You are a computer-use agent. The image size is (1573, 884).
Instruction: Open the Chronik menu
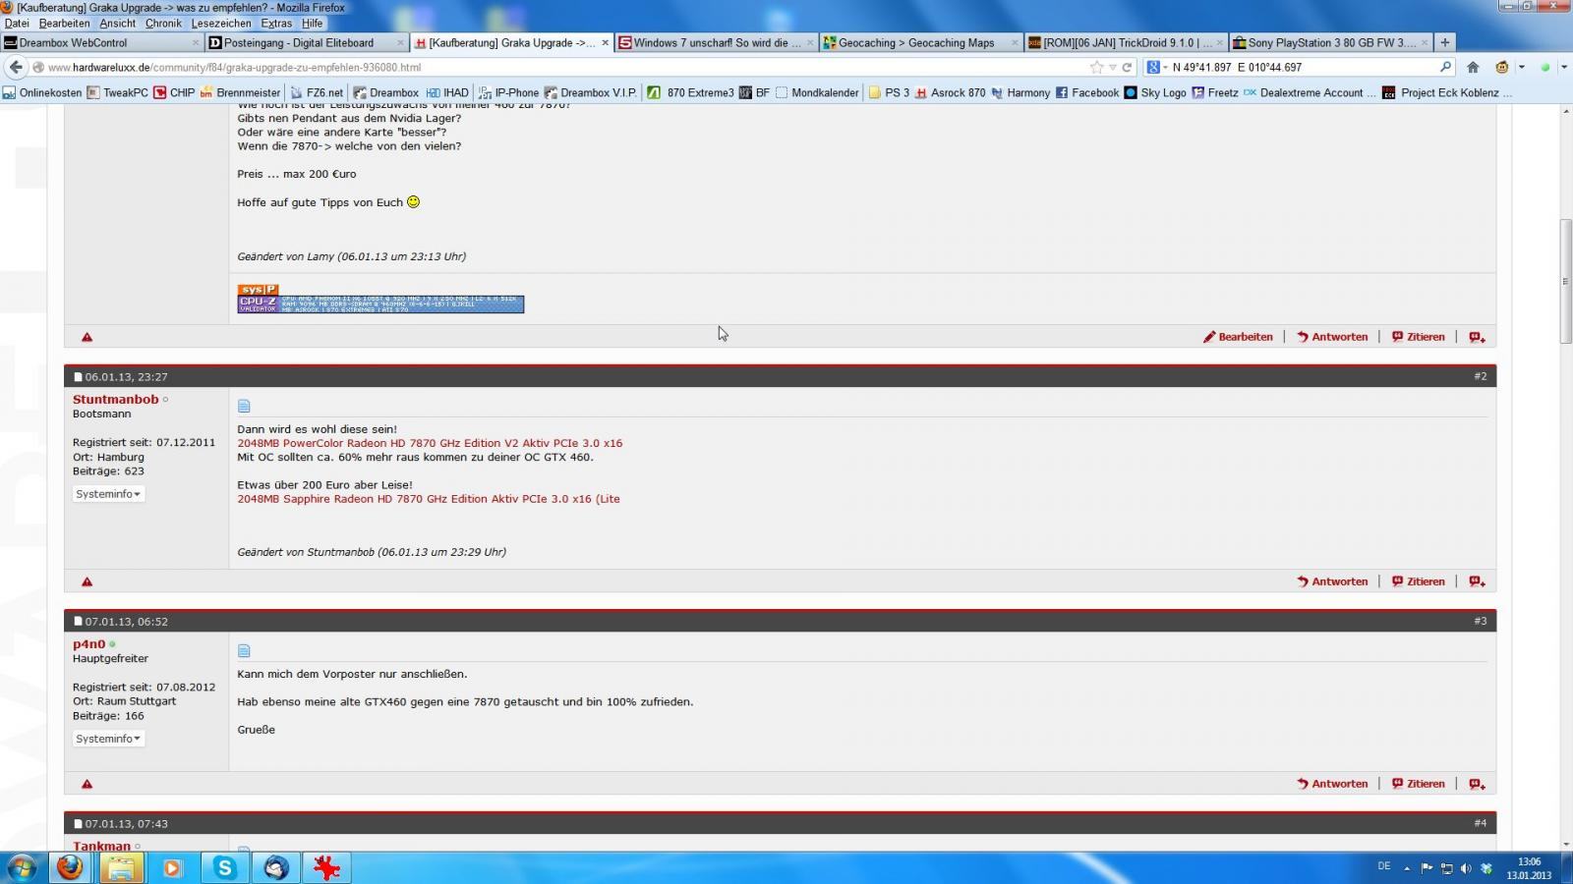coord(163,23)
